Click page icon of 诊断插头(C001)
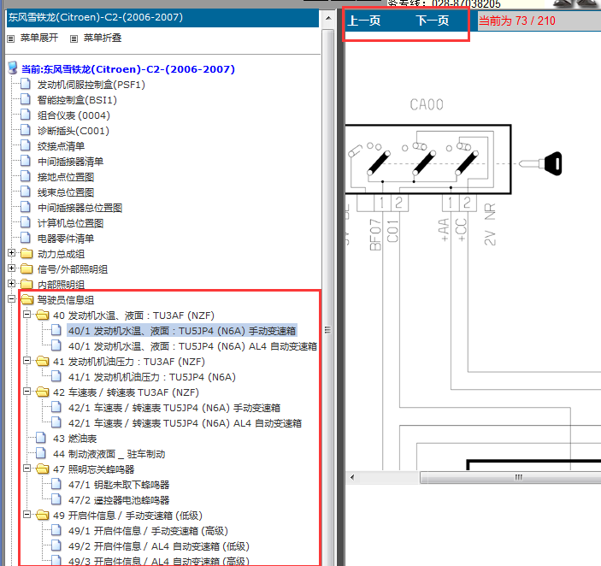601x566 pixels. click(26, 130)
